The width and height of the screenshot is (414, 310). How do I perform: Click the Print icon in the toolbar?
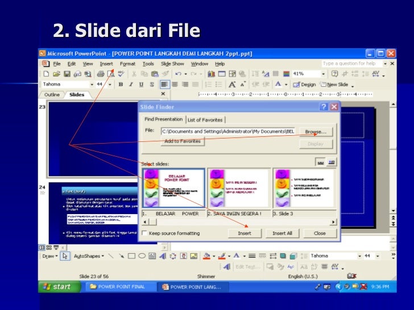tap(100, 74)
